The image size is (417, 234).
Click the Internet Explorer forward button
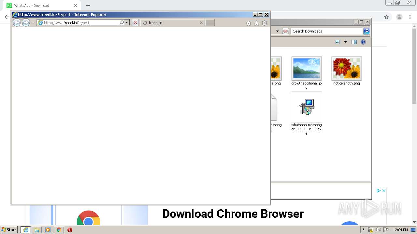26,22
